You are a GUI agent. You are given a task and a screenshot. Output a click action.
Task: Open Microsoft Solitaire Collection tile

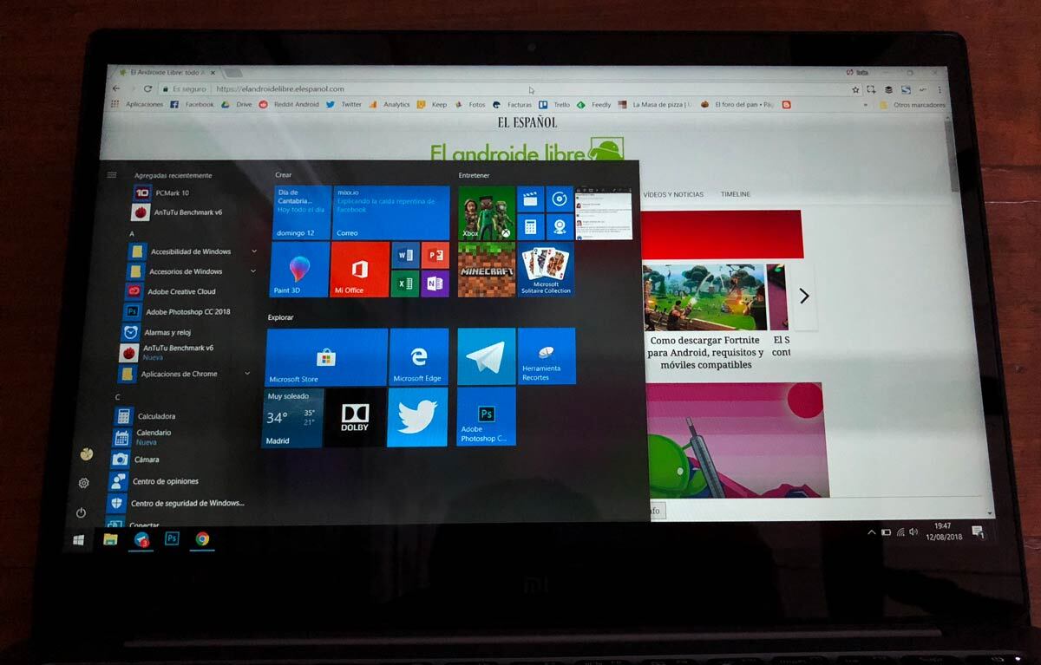(x=546, y=269)
